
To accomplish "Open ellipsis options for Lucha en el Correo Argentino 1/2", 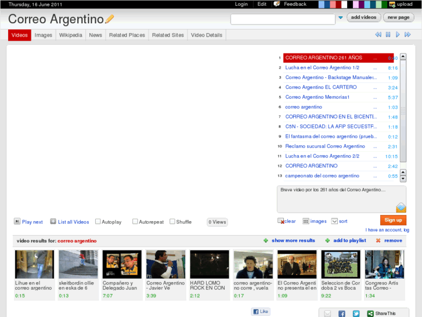I will coord(375,68).
